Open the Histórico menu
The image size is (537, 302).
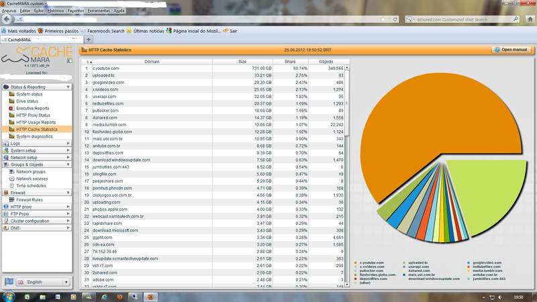56,11
